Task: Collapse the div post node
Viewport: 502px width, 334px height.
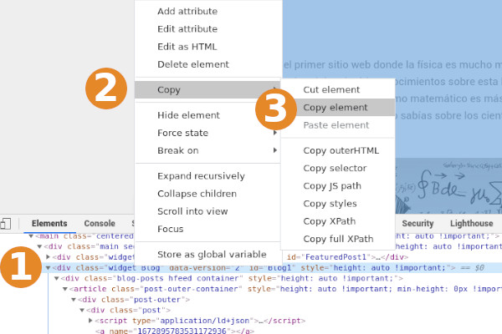Action: 82,311
